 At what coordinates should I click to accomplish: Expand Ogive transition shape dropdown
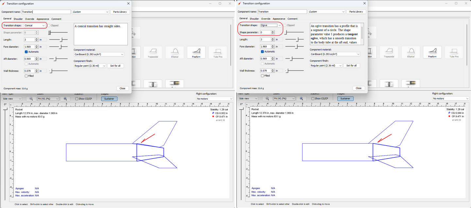pyautogui.click(x=271, y=25)
